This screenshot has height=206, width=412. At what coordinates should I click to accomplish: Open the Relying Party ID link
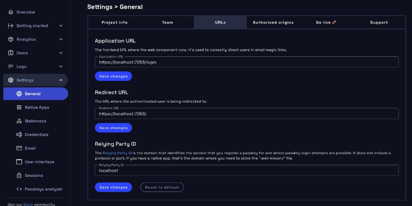[117, 153]
